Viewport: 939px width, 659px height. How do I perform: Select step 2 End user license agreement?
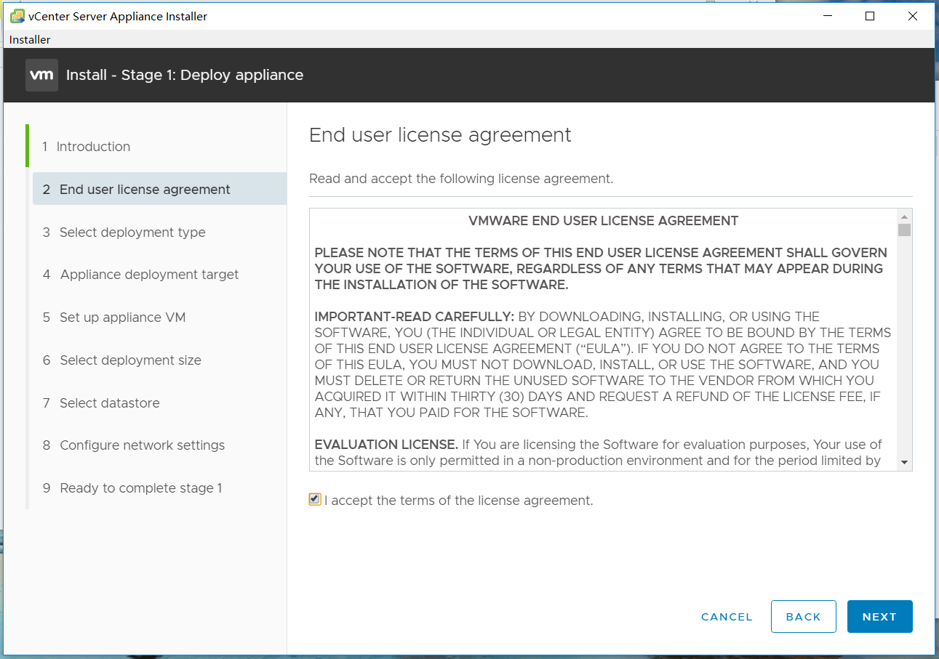tap(159, 189)
